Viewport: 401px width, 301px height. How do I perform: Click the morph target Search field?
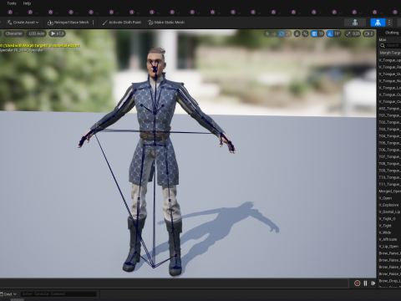[x=390, y=45]
